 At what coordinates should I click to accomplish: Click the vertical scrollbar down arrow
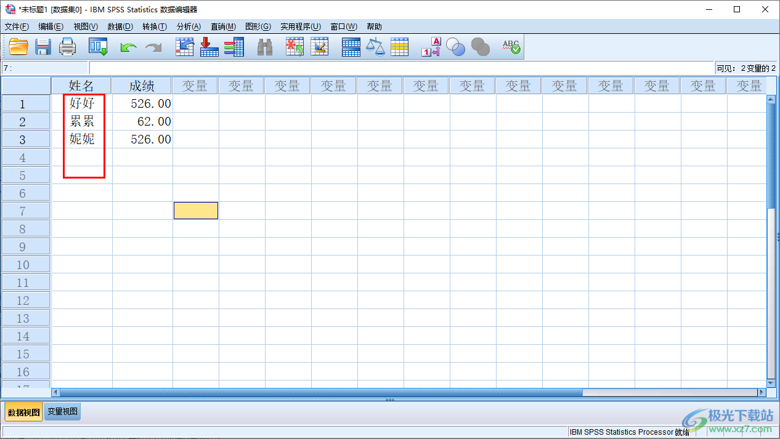[771, 384]
